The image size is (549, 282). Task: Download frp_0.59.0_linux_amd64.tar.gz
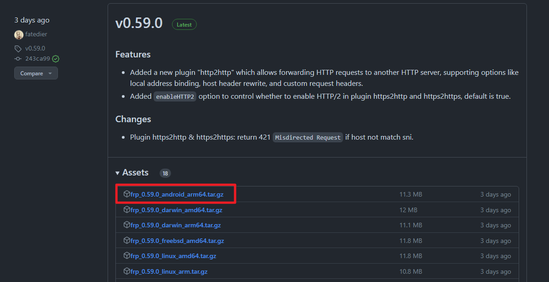point(173,256)
